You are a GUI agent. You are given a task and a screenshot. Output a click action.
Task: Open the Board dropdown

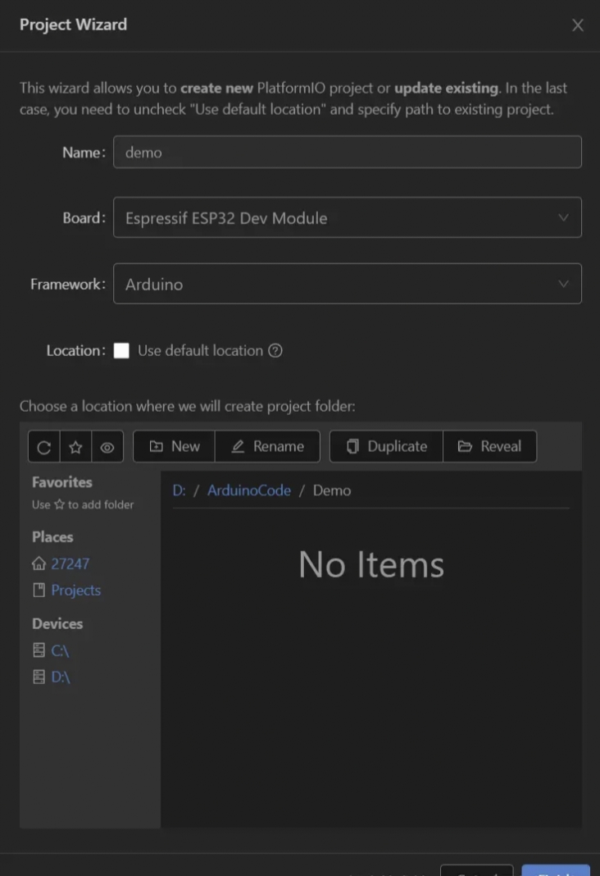348,217
